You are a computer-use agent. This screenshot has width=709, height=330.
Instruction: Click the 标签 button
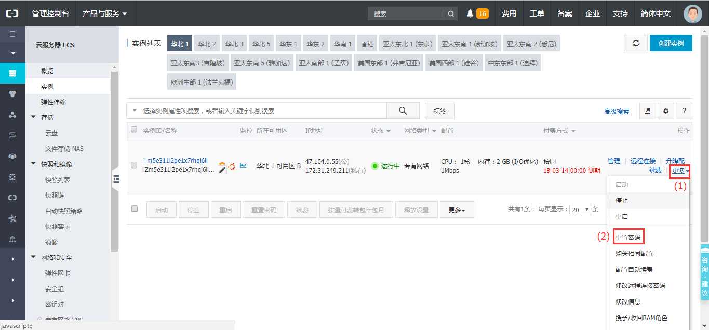pos(440,111)
